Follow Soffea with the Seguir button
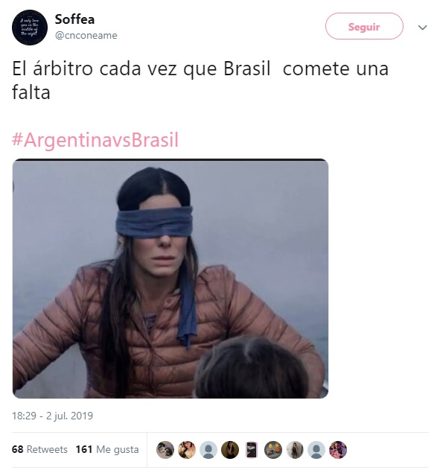This screenshot has width=440, height=473. (x=364, y=26)
